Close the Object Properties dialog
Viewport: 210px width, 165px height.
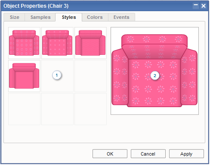click(x=204, y=6)
